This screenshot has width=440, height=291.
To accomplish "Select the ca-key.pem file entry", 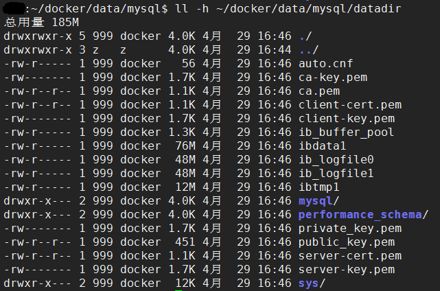I will [333, 78].
